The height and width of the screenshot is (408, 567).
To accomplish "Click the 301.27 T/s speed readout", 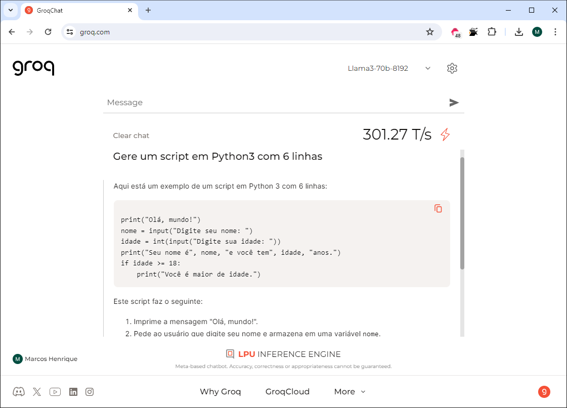I will pos(397,134).
